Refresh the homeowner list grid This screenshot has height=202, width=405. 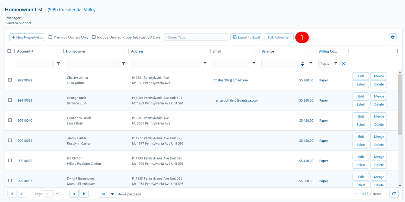coord(394,194)
